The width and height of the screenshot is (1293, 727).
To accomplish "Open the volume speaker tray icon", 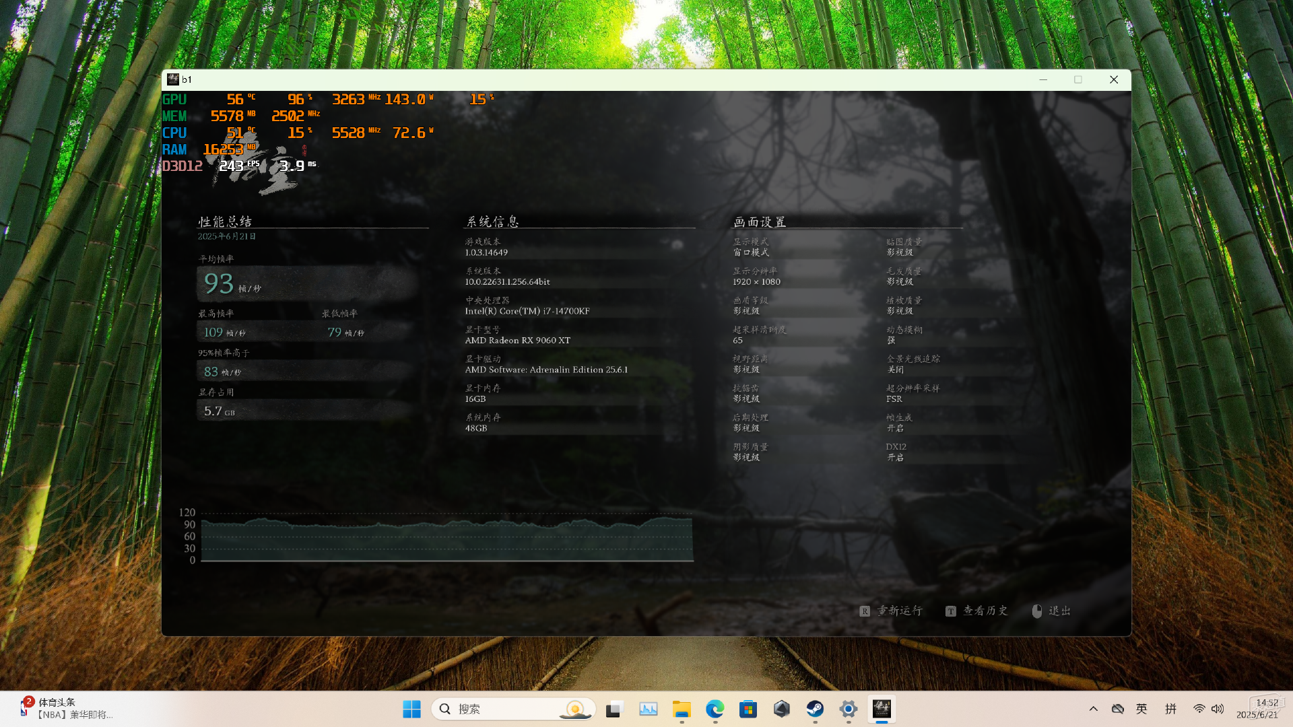I will point(1218,709).
